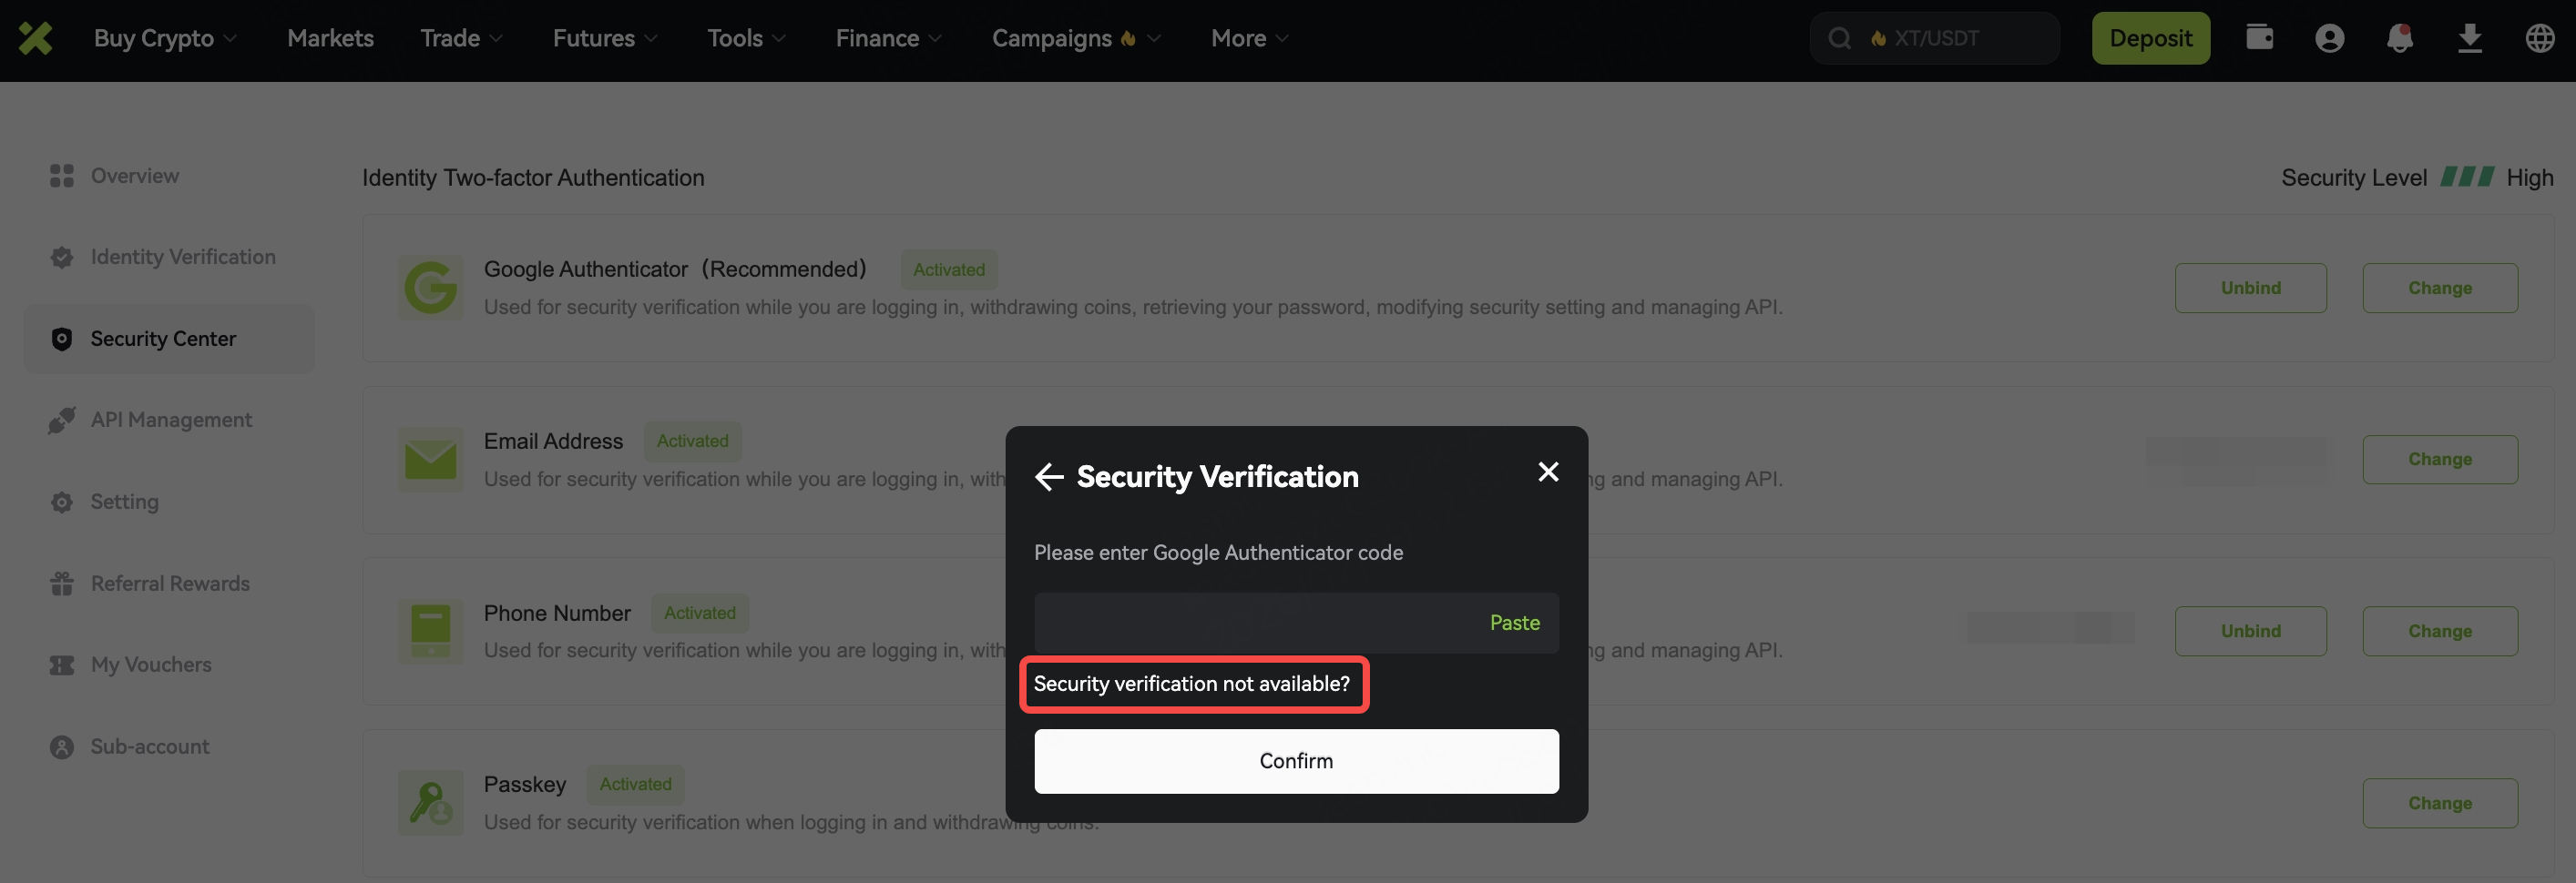The height and width of the screenshot is (883, 2576).
Task: Click 'Security verification not available?' link
Action: coord(1192,685)
